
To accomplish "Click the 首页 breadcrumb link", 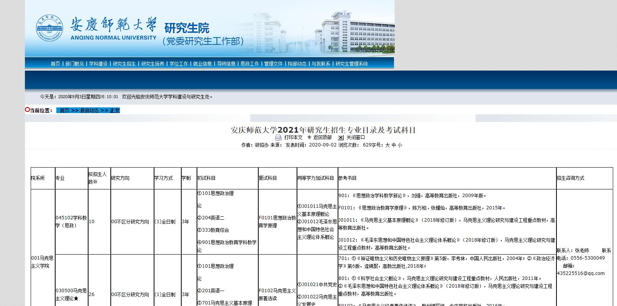I will coord(64,110).
